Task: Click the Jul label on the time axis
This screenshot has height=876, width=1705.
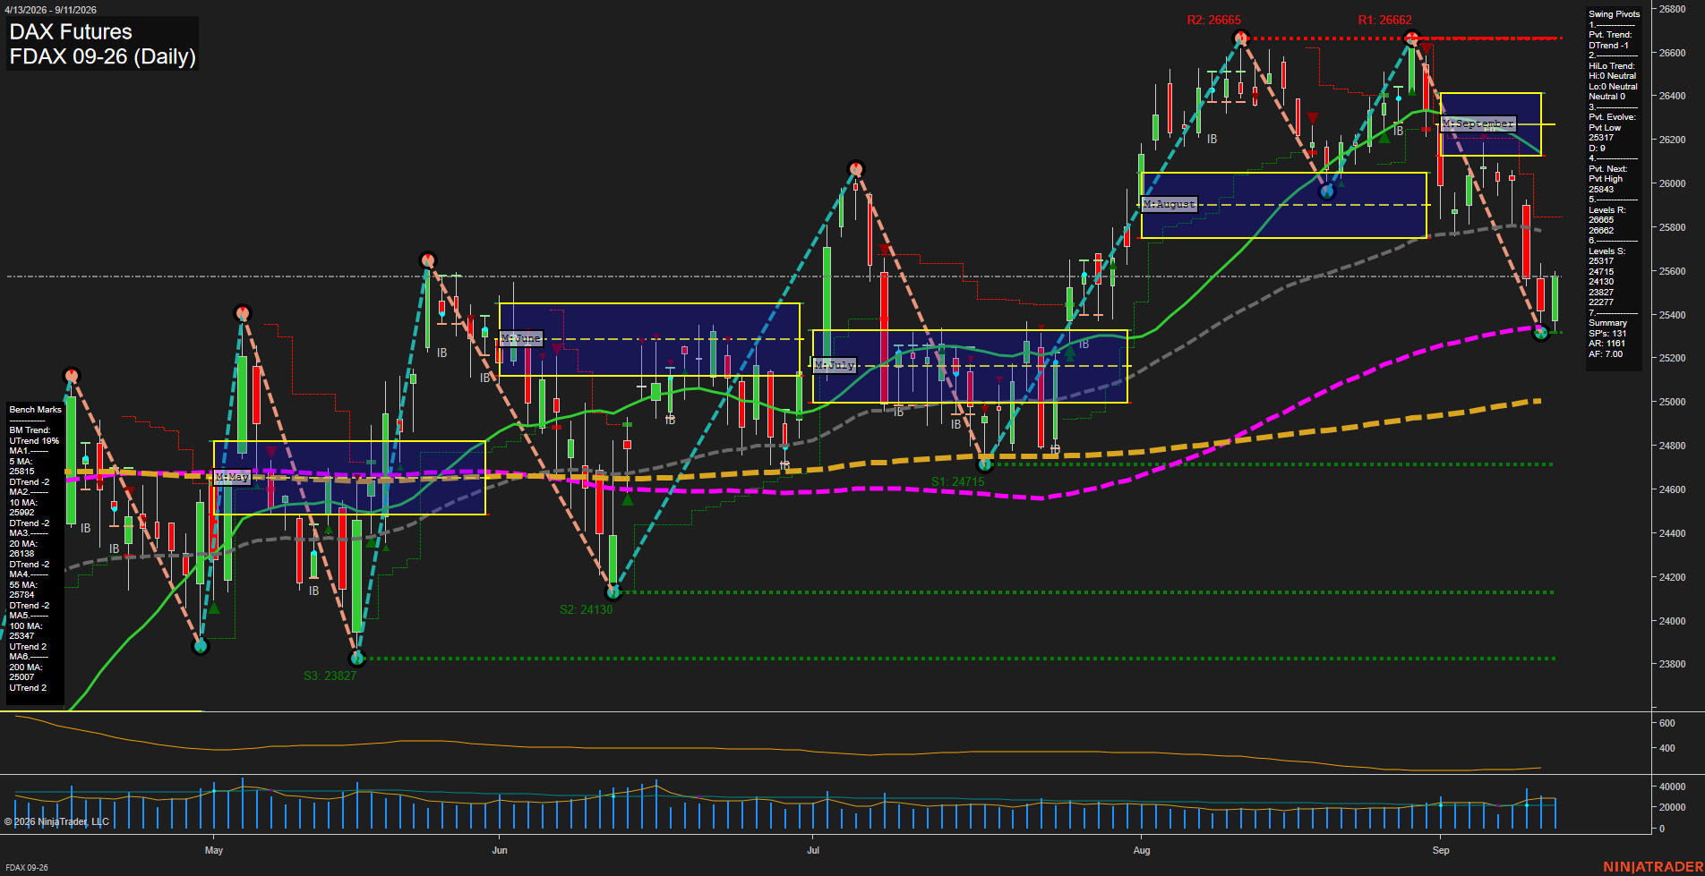Action: point(812,850)
